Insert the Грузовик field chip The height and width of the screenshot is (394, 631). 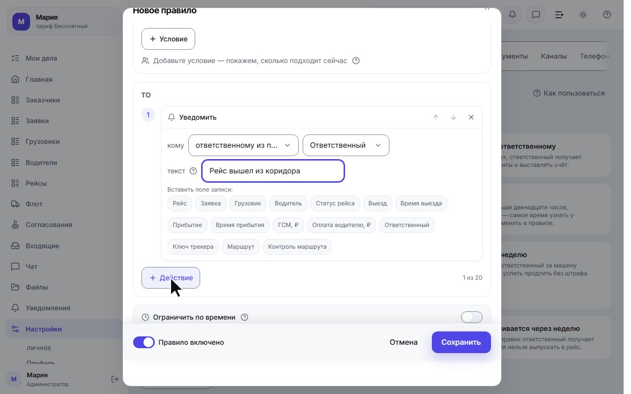248,203
